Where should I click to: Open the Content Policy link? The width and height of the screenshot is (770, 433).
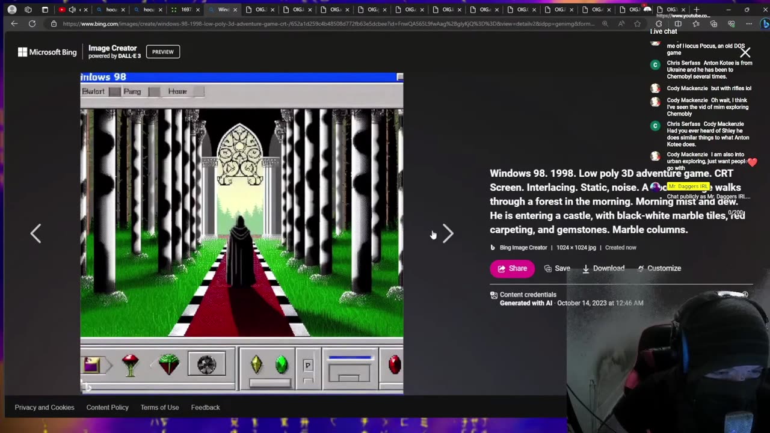(108, 407)
